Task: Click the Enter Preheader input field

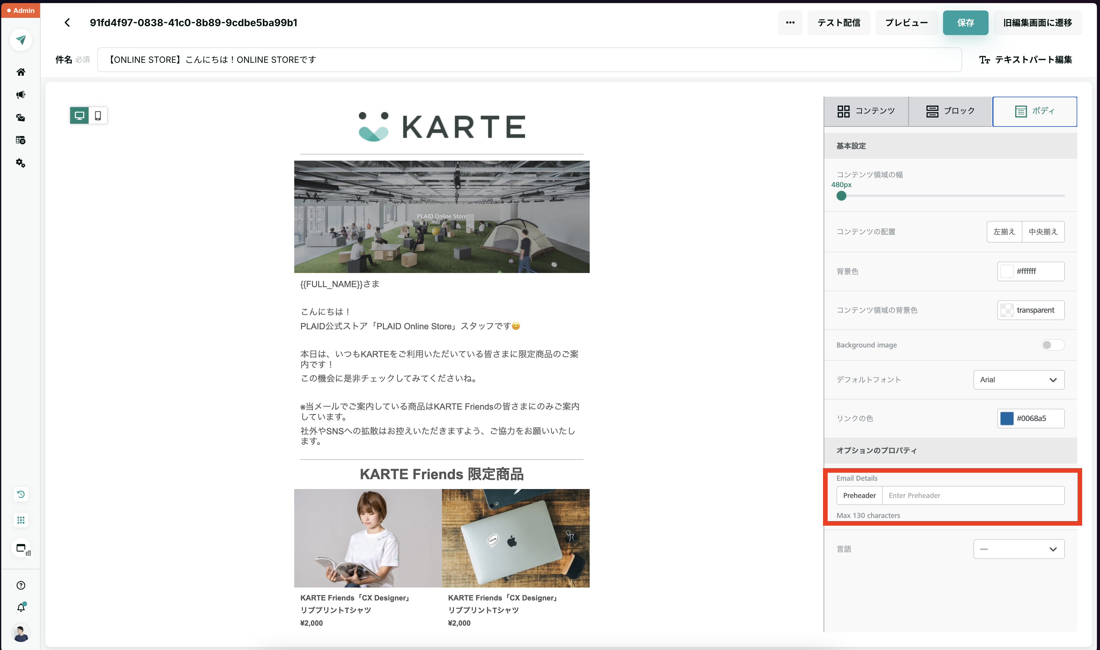Action: (x=973, y=496)
